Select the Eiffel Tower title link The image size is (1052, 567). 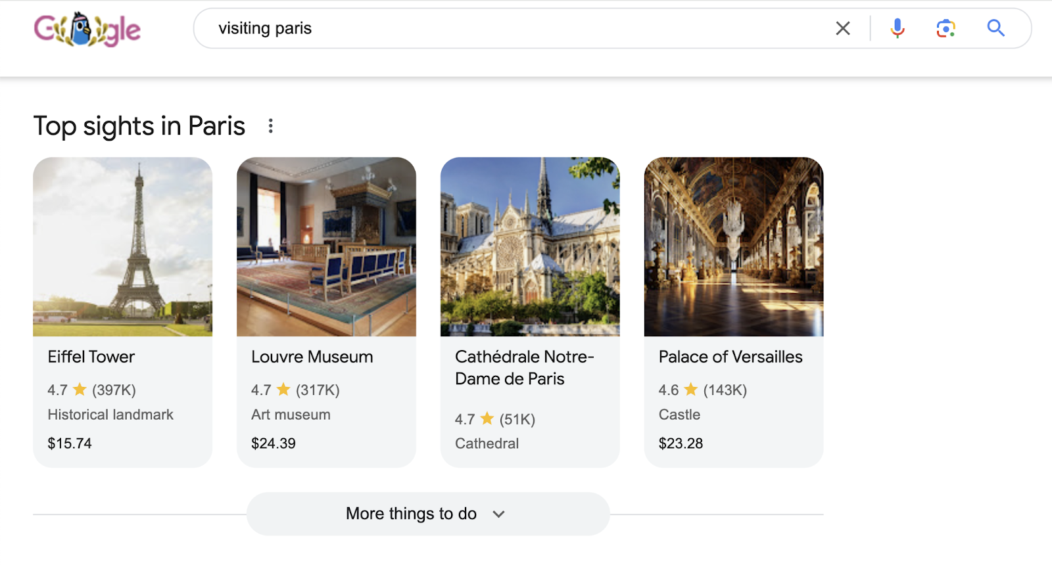(91, 357)
